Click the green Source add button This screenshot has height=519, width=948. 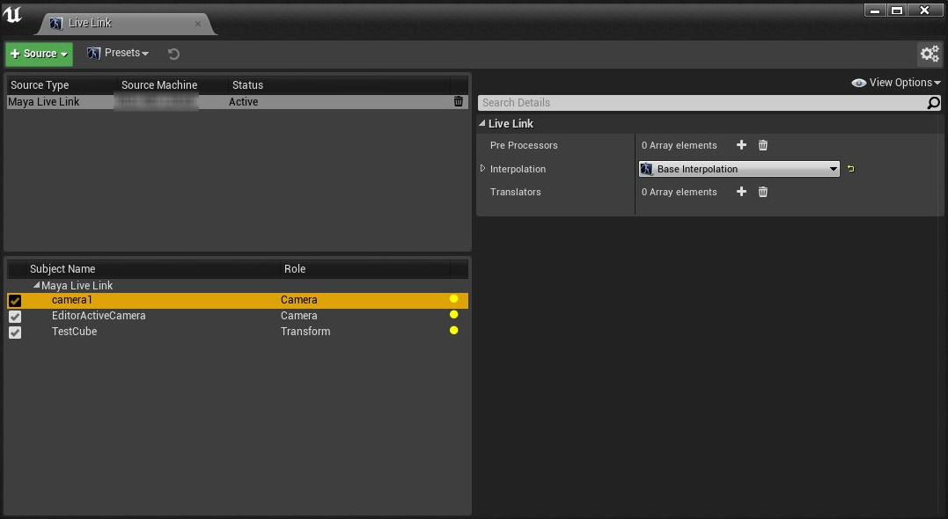pos(40,54)
